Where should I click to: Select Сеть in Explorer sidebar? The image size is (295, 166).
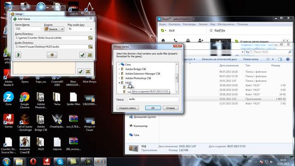134,135
